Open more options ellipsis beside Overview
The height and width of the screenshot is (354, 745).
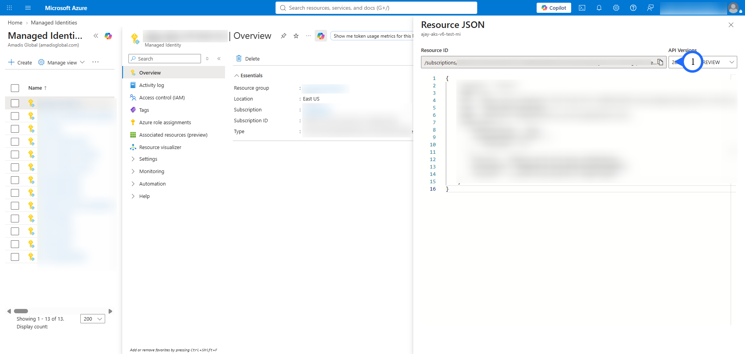[308, 36]
